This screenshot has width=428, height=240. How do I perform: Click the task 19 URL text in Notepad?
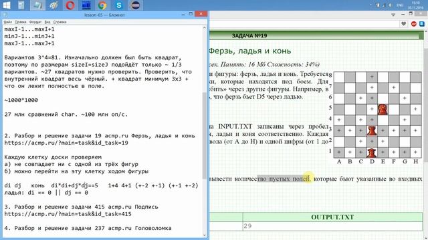tap(66, 143)
